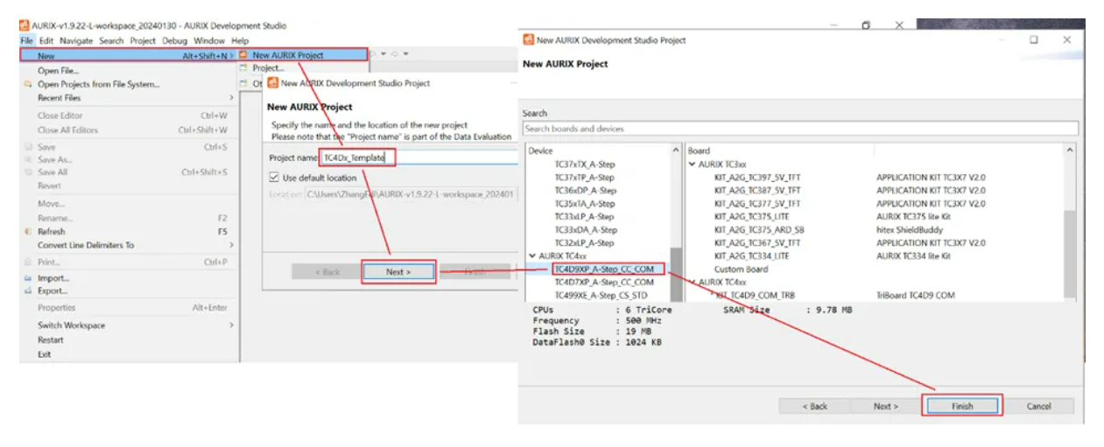The height and width of the screenshot is (447, 1104).
Task: Click the New AURIX Project icon in submenu
Action: pos(243,55)
